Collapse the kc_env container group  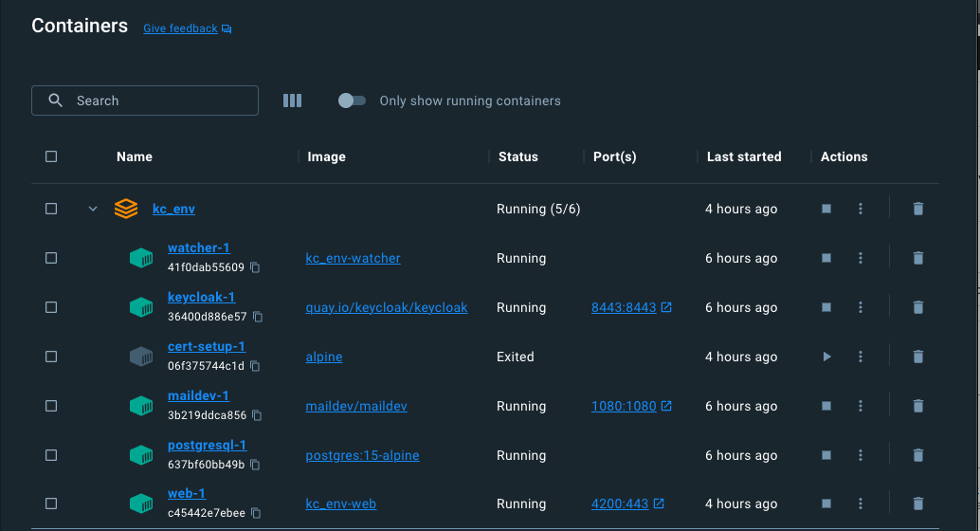pyautogui.click(x=93, y=209)
